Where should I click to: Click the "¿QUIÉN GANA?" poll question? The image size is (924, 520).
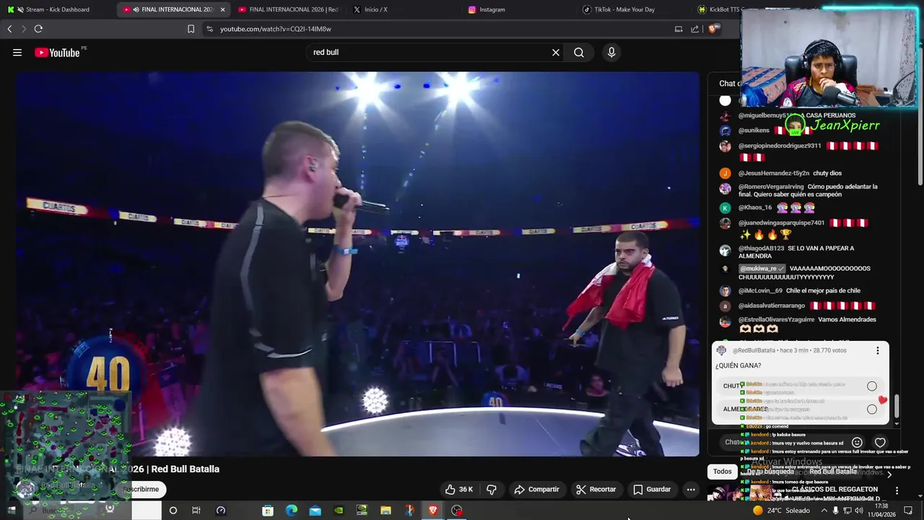point(738,365)
